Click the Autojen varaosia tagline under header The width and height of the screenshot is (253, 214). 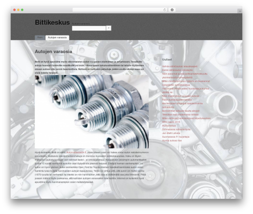(x=80, y=24)
